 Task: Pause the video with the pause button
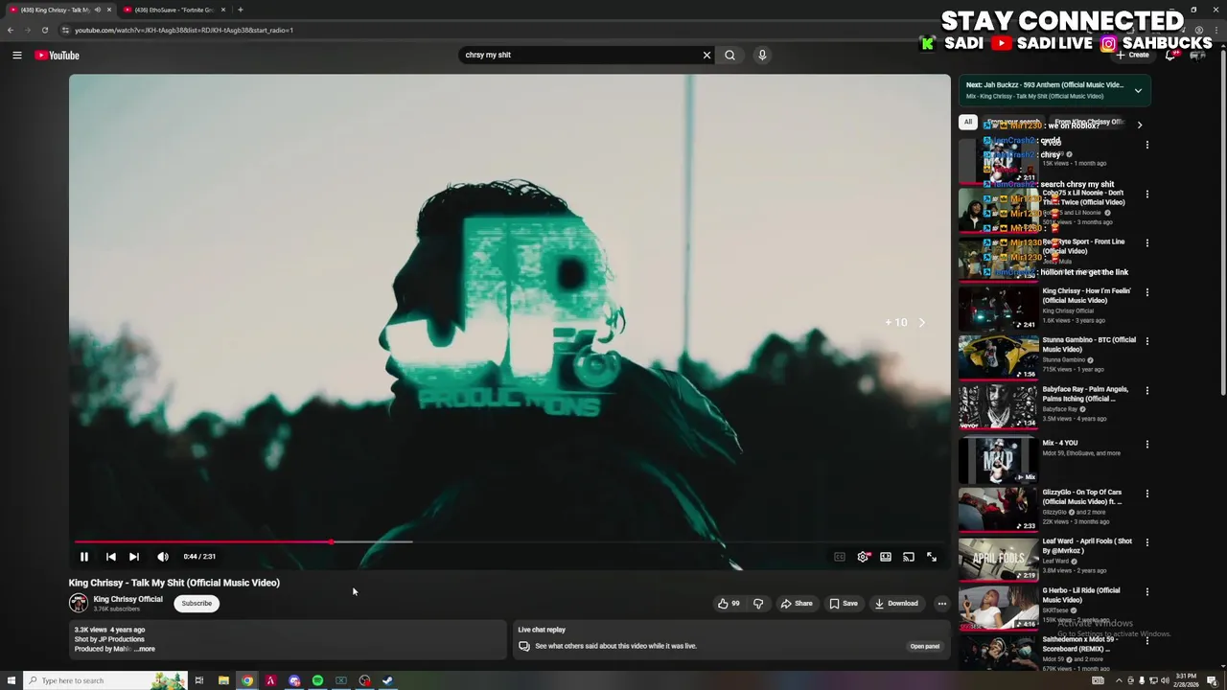(84, 557)
